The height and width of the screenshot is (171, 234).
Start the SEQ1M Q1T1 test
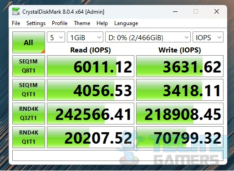29,90
